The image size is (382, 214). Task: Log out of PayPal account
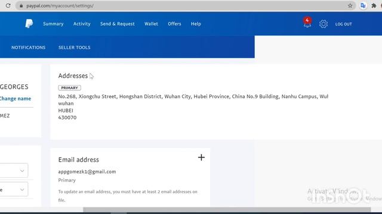(344, 24)
